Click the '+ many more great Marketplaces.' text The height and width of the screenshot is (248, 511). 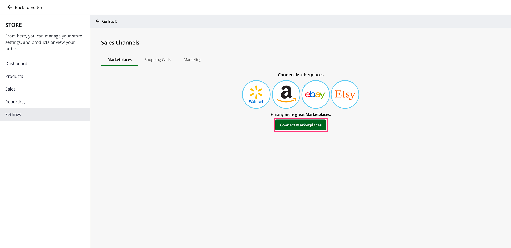(x=301, y=114)
